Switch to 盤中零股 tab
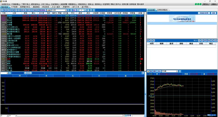This screenshot has height=117, width=218. click(x=85, y=7)
